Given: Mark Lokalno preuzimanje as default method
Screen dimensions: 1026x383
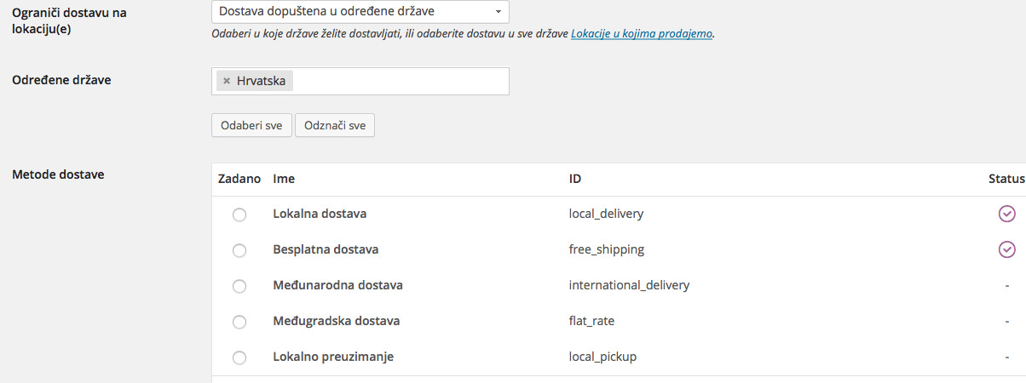Looking at the screenshot, I should pyautogui.click(x=239, y=357).
